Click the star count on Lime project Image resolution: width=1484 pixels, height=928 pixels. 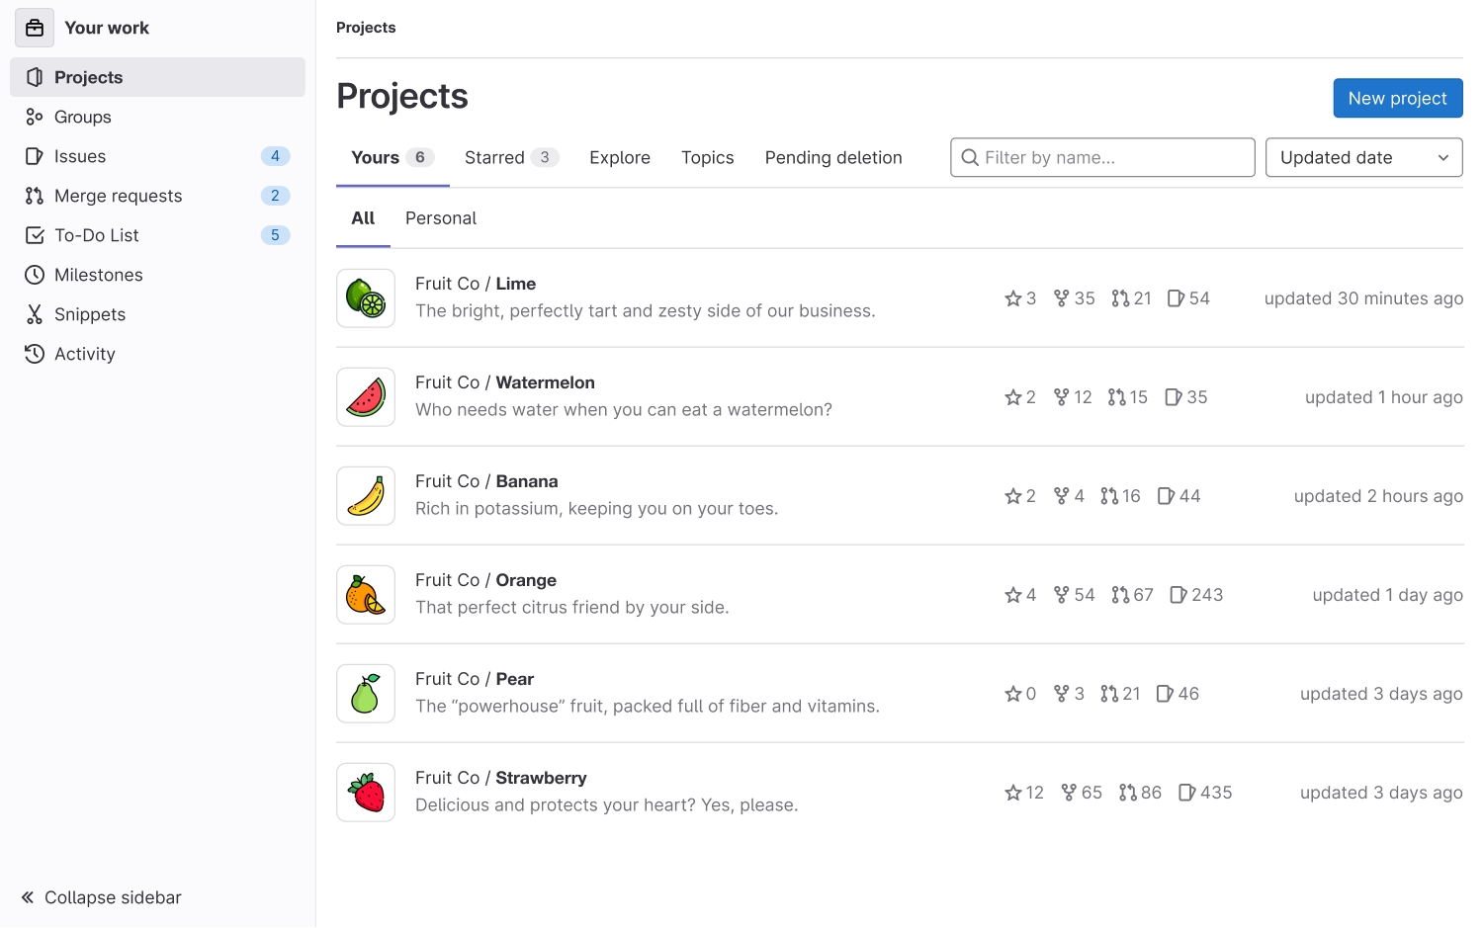coord(1020,298)
